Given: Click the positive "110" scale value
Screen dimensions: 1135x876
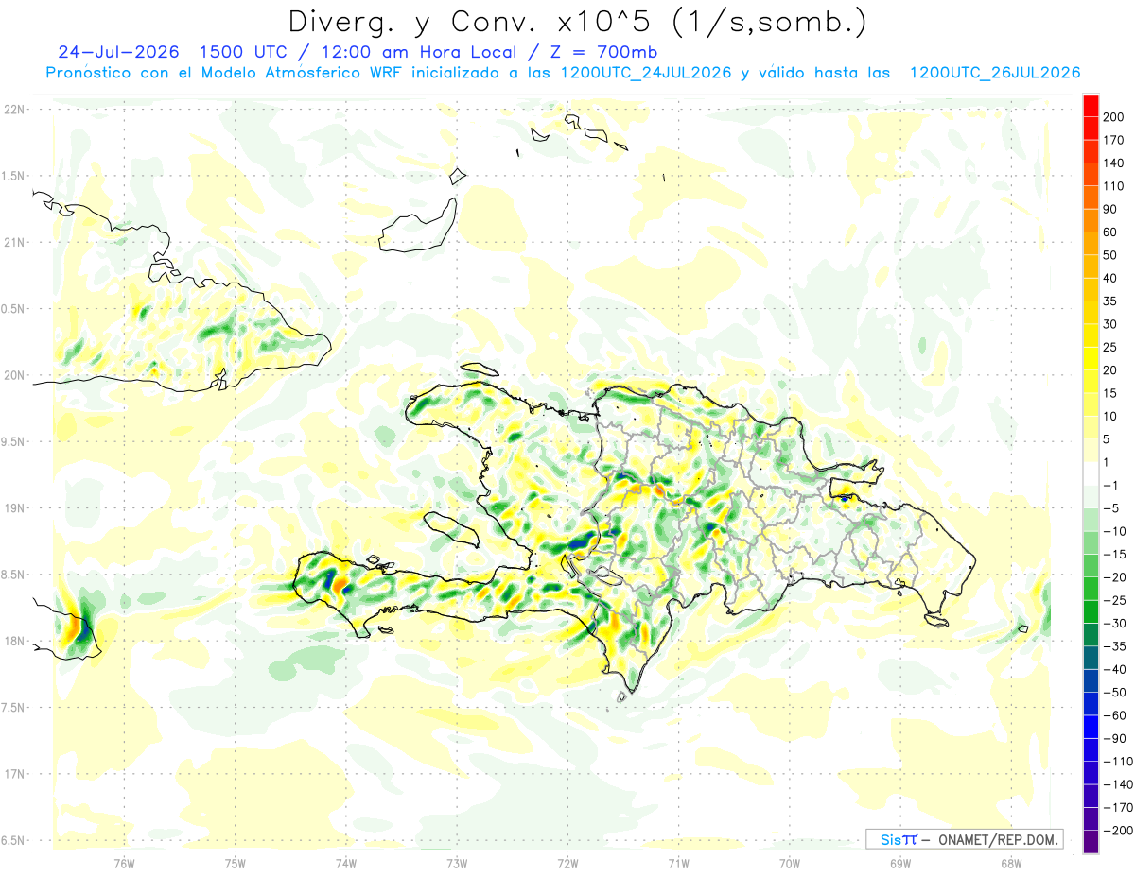Looking at the screenshot, I should tap(1113, 186).
